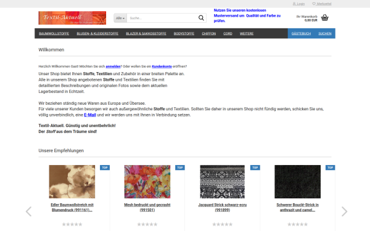Go to the GÄSTEBUCH page

point(301,33)
